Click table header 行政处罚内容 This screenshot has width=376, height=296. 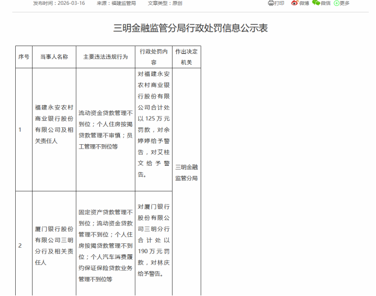(x=154, y=57)
